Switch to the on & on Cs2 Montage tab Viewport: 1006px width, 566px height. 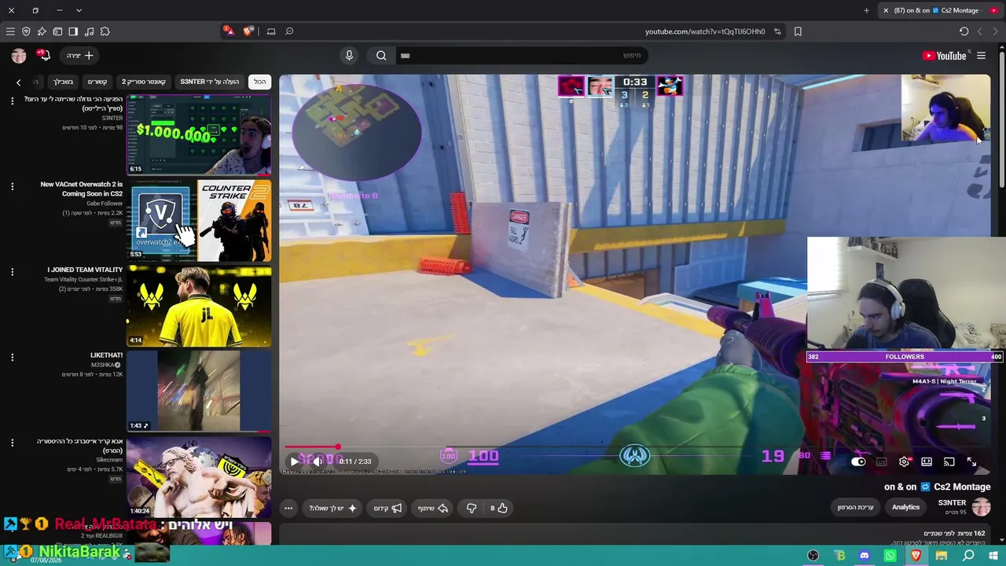coord(940,10)
